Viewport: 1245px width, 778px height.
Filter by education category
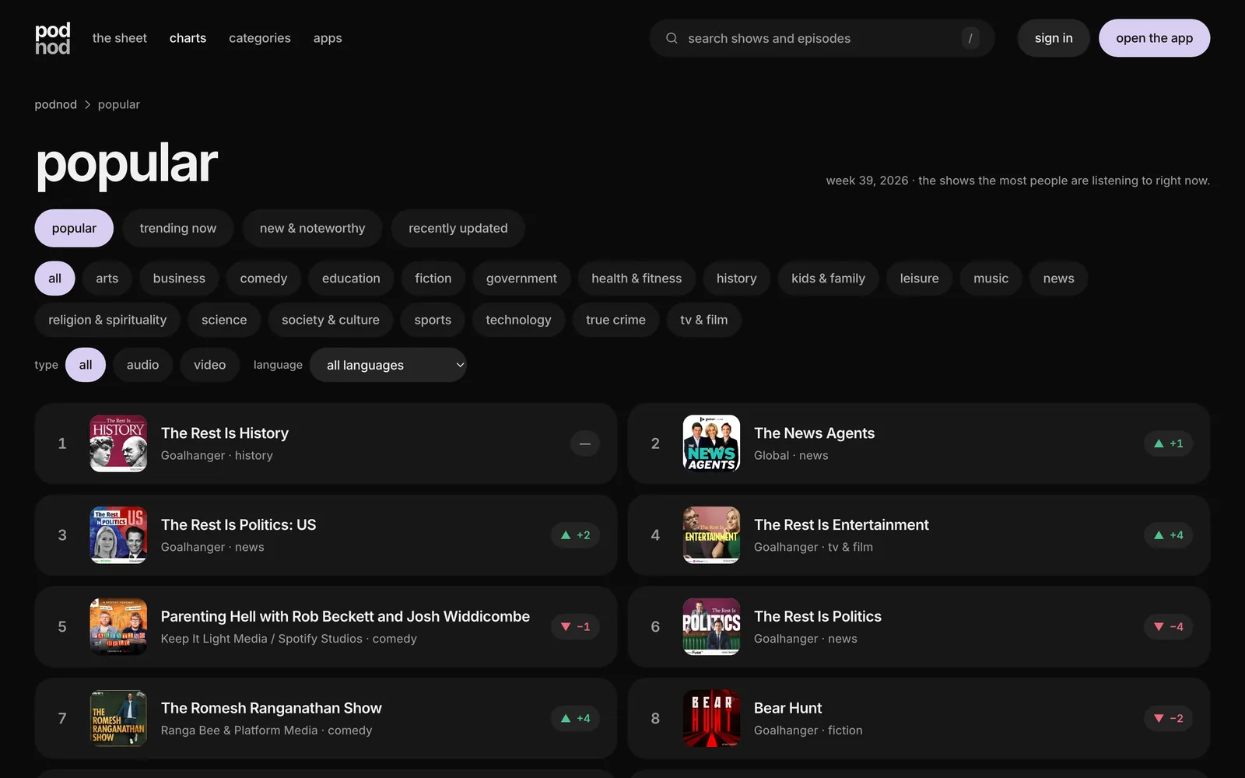pos(351,279)
